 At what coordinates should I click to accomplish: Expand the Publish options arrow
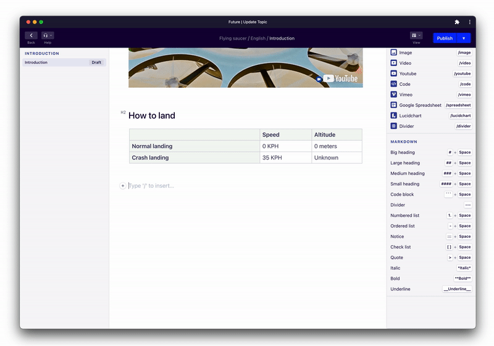(464, 38)
